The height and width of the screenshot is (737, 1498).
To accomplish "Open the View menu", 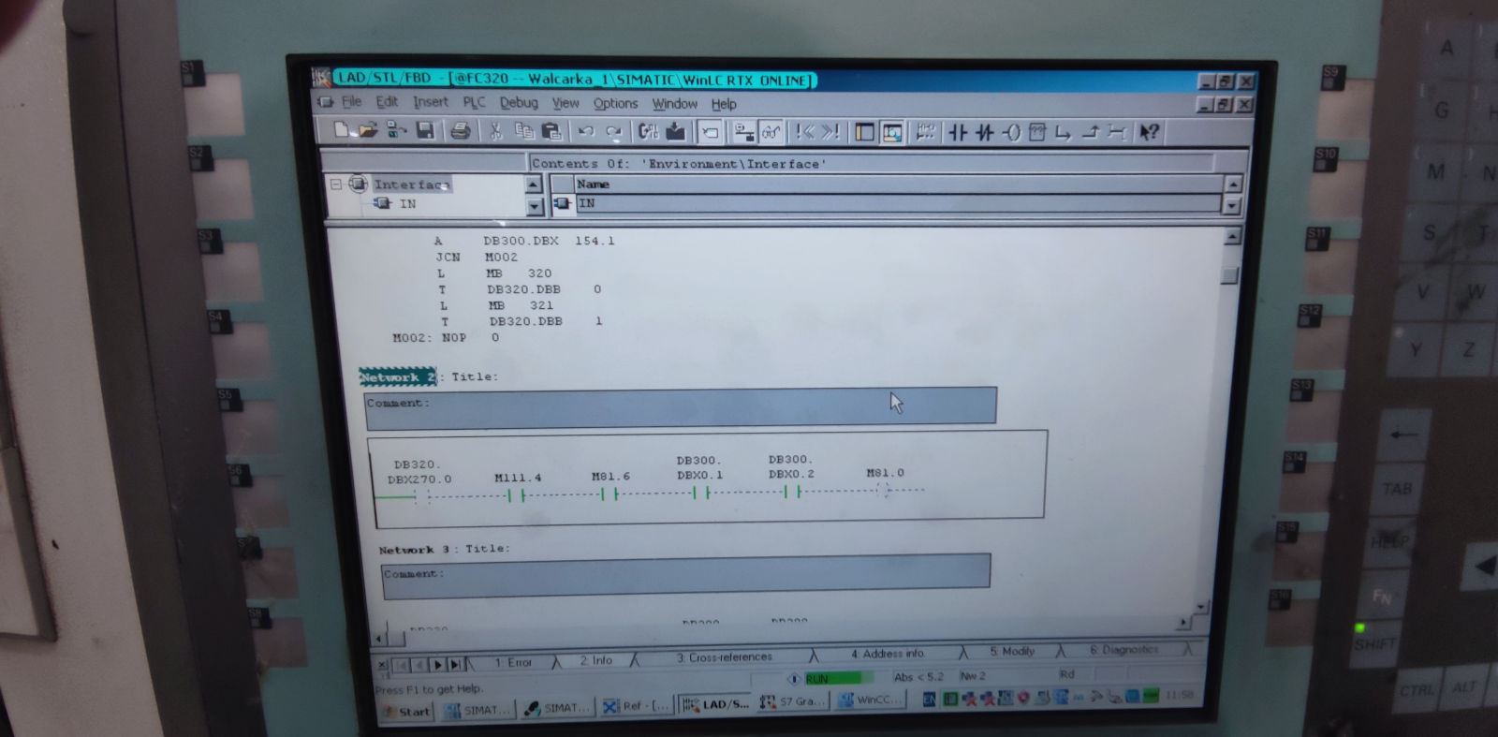I will 565,103.
